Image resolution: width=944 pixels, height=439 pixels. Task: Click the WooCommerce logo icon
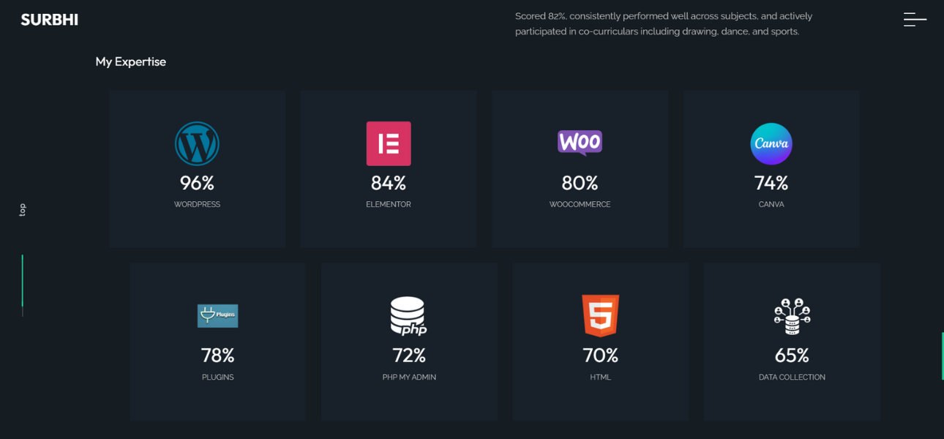coord(580,143)
